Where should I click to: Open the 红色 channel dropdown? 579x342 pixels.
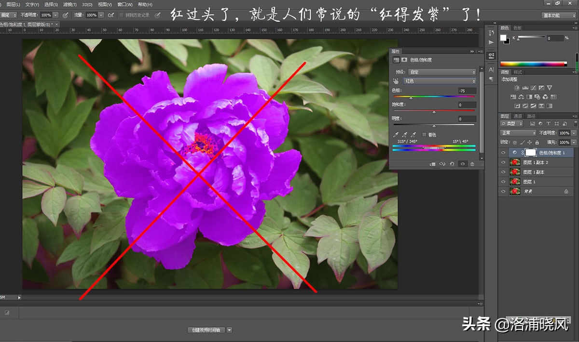click(x=439, y=81)
